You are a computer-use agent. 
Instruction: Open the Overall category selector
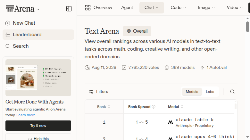(x=137, y=31)
